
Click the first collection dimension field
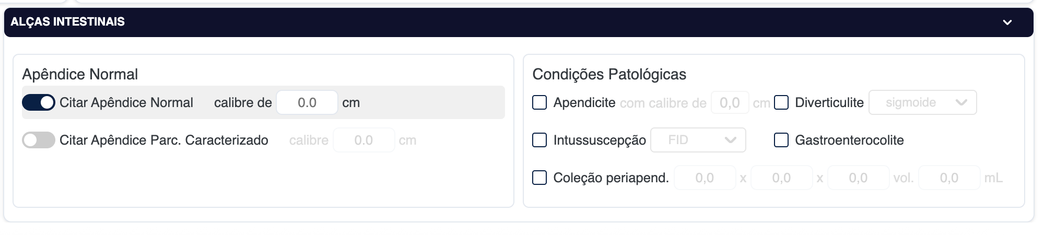coord(705,178)
